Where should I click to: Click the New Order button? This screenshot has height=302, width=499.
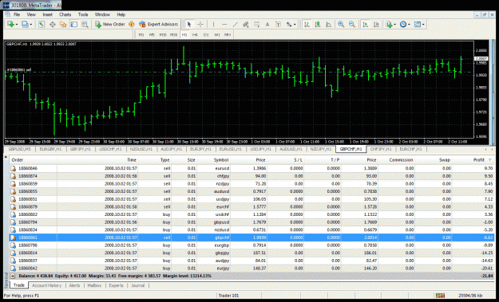[110, 24]
